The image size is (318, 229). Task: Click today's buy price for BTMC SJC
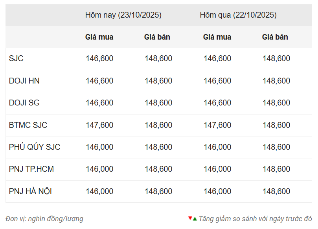pos(99,125)
